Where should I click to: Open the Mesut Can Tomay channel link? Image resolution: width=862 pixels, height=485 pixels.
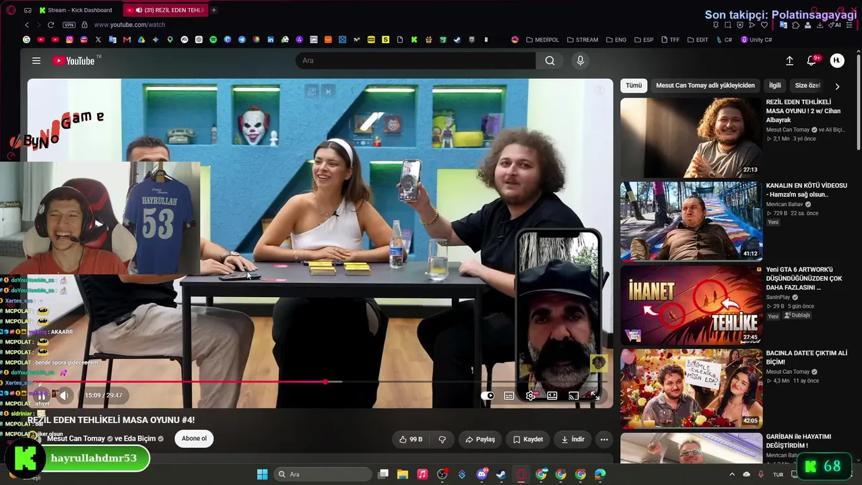76,439
